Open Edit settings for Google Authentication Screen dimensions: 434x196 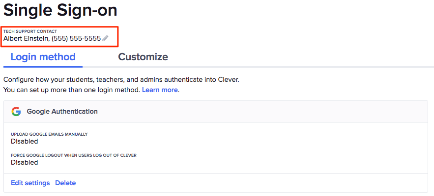(30, 183)
